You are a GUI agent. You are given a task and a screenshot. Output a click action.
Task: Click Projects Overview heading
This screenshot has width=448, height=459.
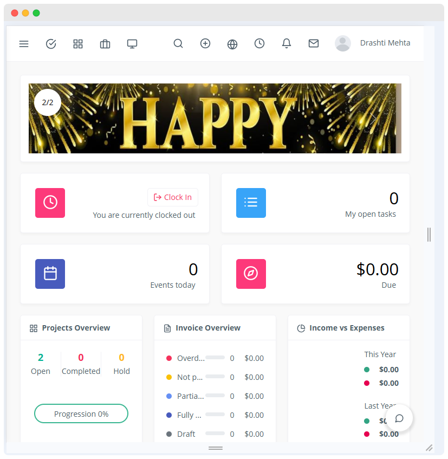coord(76,328)
